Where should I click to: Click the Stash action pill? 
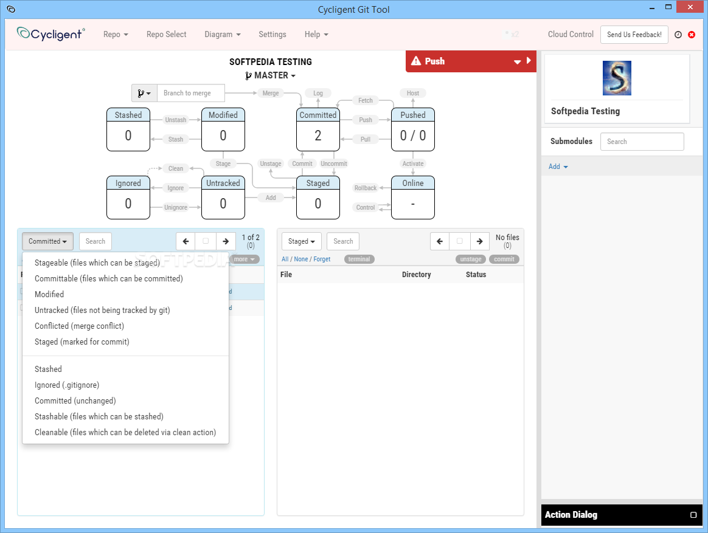[x=176, y=139]
